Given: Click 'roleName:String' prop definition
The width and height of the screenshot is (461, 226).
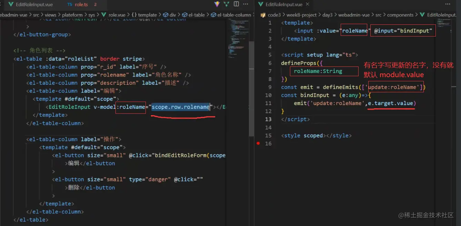Looking at the screenshot, I should point(318,71).
